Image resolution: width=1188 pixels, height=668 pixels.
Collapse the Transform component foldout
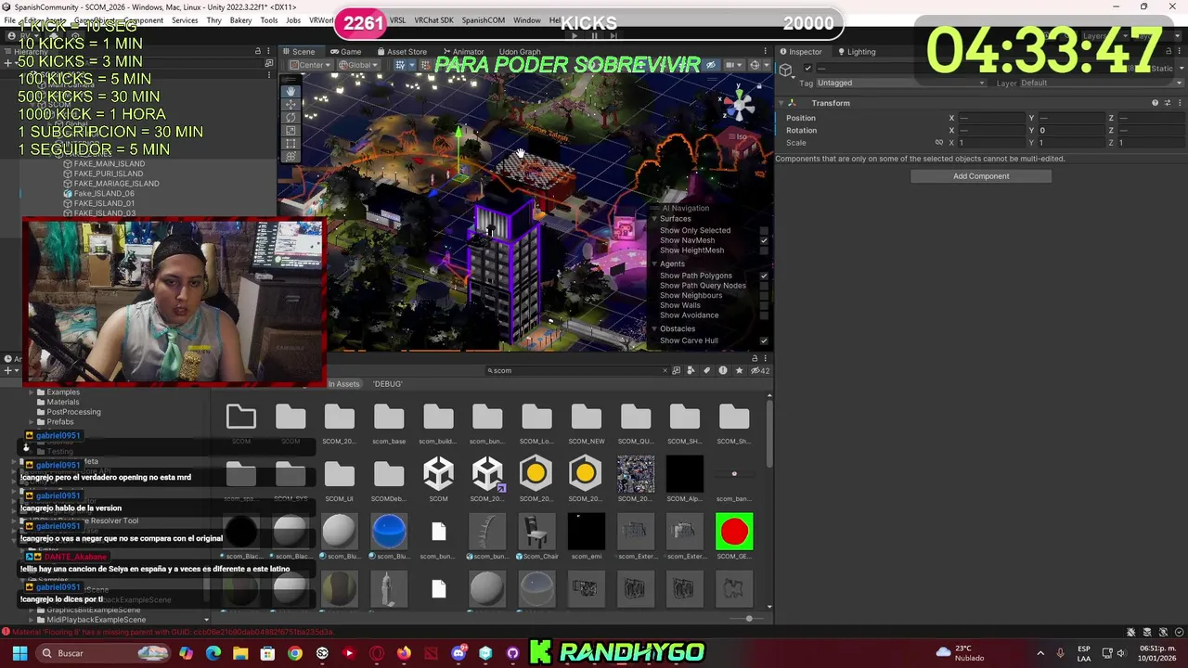(x=781, y=103)
